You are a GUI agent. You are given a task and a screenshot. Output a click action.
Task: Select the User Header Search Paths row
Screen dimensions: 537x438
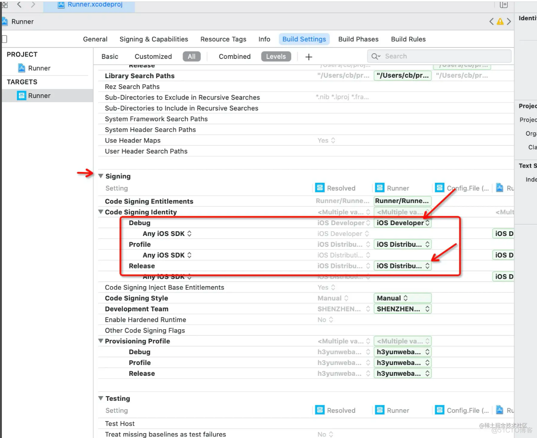coord(306,151)
